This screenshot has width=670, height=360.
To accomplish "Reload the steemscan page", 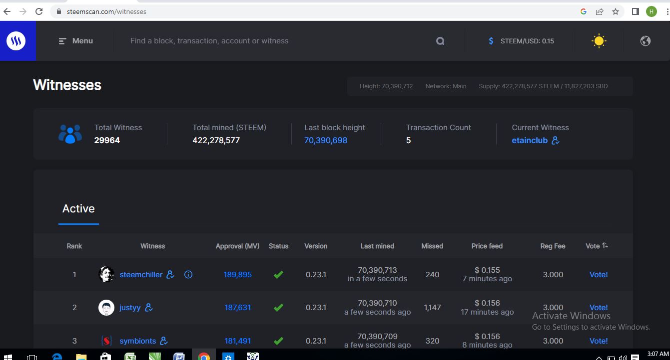I will (39, 11).
